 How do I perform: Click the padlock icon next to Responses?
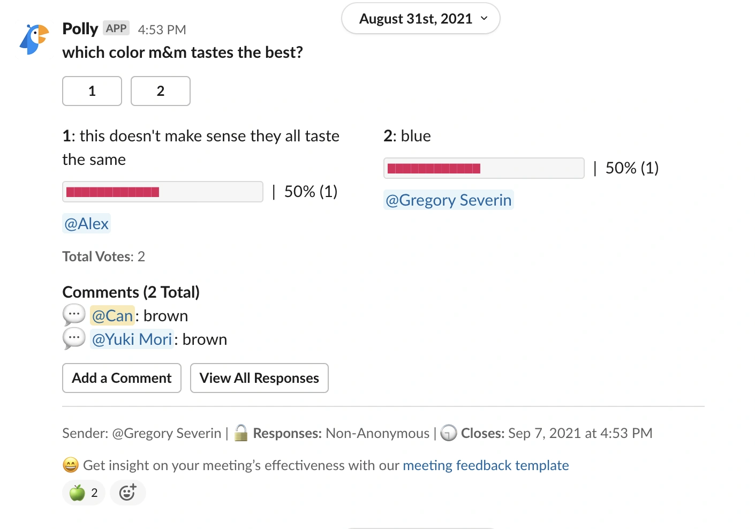(241, 433)
